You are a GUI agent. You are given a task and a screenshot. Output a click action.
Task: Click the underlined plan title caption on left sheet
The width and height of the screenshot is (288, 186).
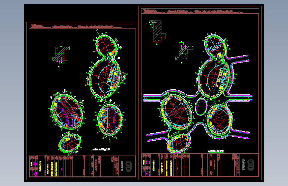pos(100,150)
